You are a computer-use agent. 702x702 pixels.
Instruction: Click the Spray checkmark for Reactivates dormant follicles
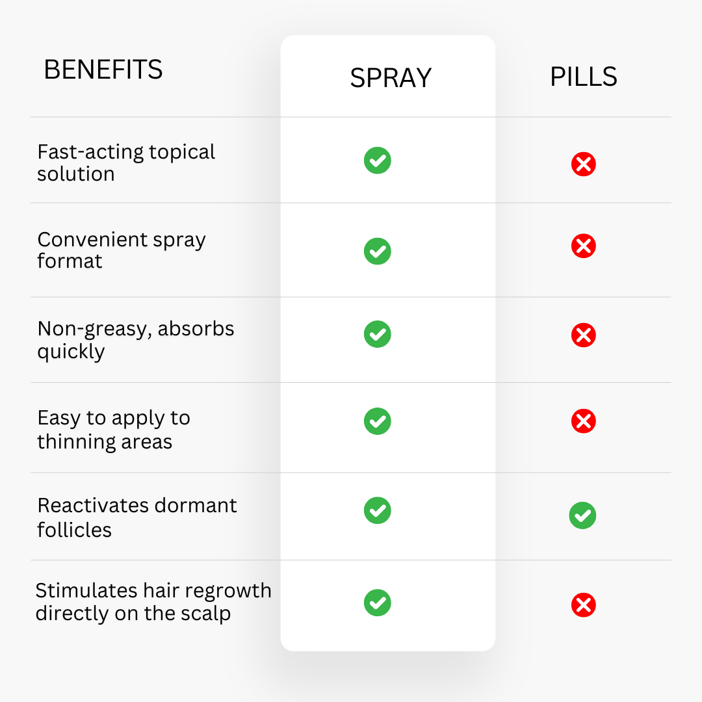[x=378, y=510]
